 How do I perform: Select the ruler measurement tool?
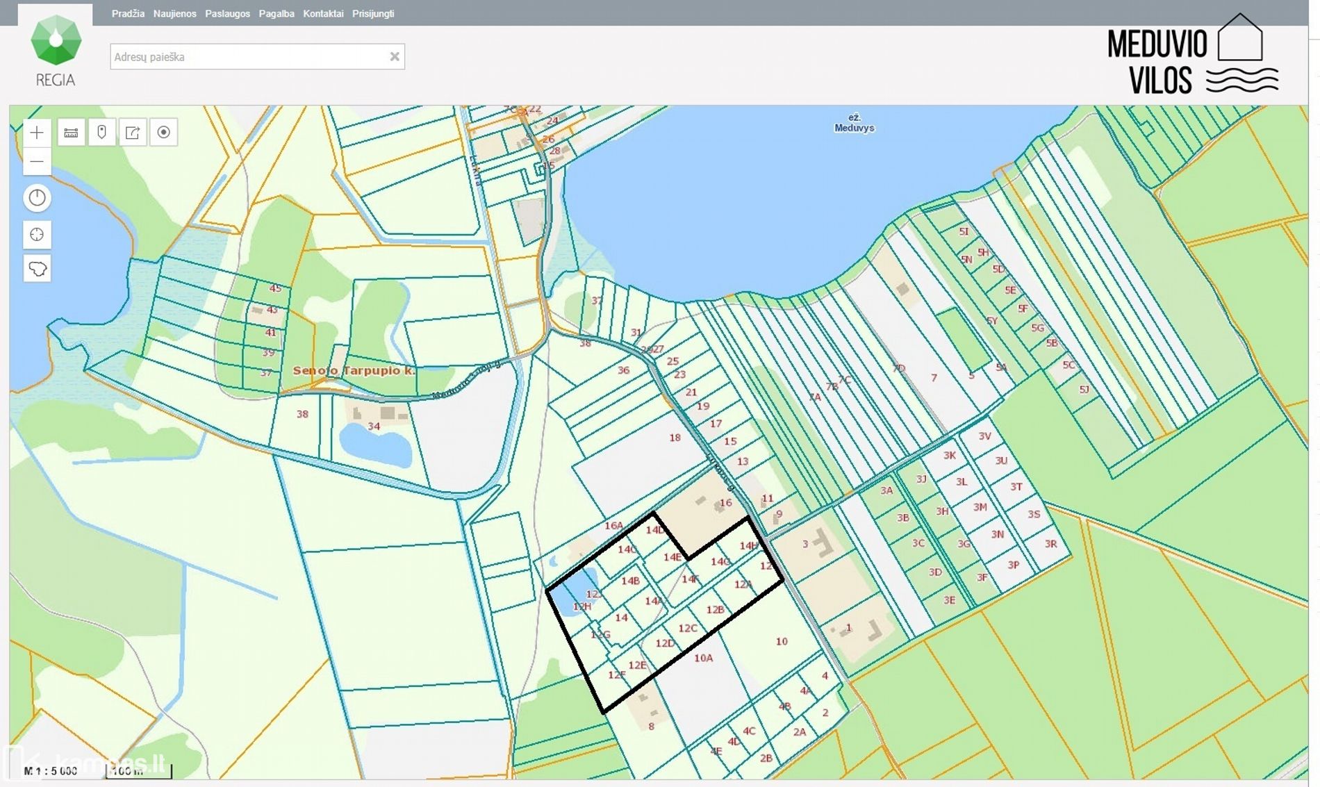[71, 133]
